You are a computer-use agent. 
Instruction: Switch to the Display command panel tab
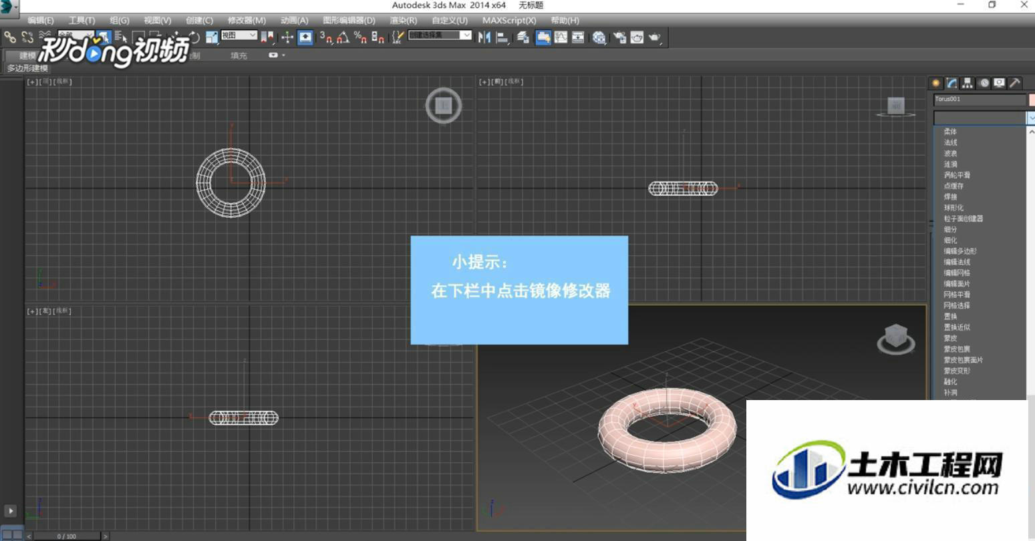[999, 83]
